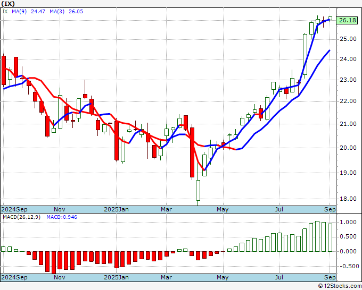Viewport: 362px width, 290px height.
Task: Click the 1.000 MACD axis label
Action: (x=348, y=222)
